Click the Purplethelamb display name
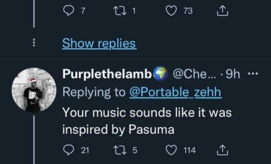This screenshot has width=271, height=164. click(107, 74)
